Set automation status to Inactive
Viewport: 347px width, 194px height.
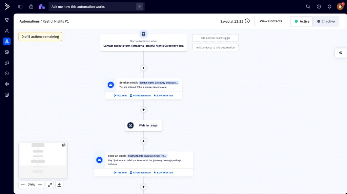[x=326, y=21]
